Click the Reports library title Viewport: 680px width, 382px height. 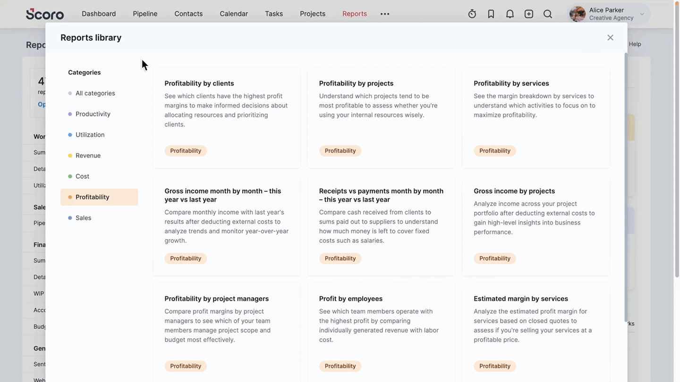click(91, 38)
